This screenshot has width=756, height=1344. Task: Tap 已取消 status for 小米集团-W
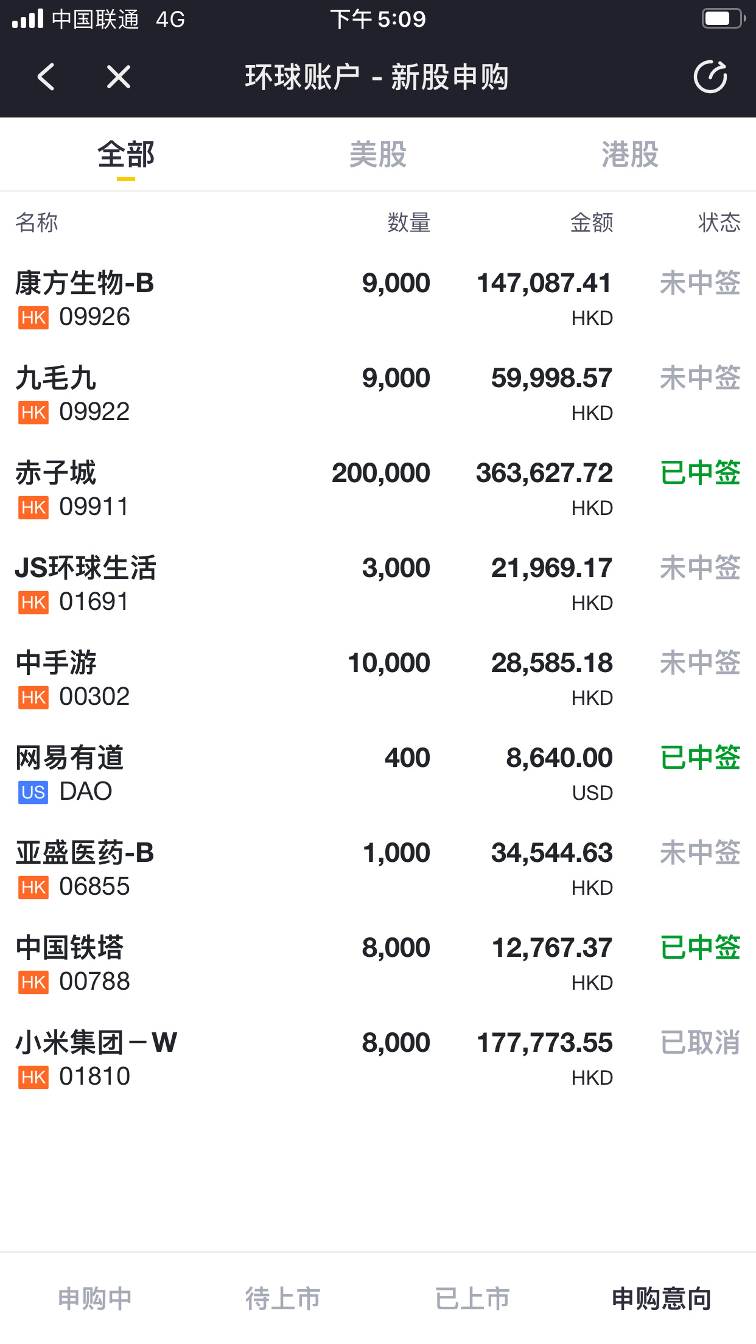[701, 1043]
